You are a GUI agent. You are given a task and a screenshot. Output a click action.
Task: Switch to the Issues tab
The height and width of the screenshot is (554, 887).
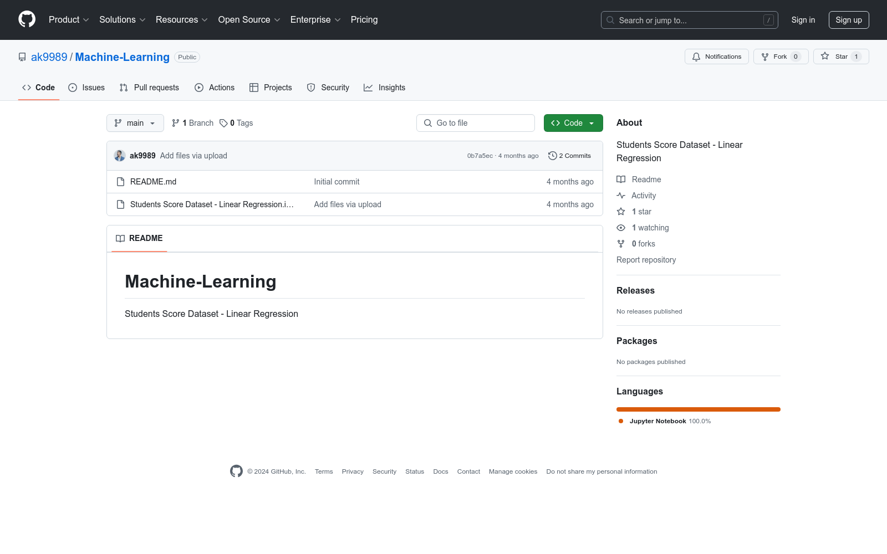pyautogui.click(x=86, y=88)
